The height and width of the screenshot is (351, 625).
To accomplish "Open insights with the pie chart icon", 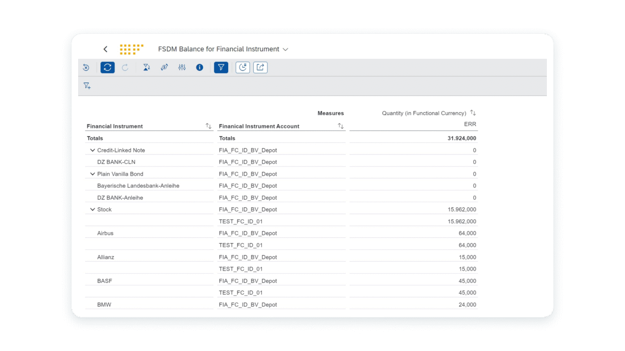I will pyautogui.click(x=242, y=67).
